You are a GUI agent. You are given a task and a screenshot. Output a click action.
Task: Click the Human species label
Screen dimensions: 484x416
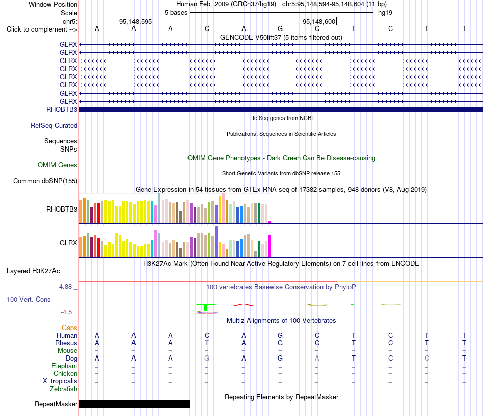[x=67, y=335]
